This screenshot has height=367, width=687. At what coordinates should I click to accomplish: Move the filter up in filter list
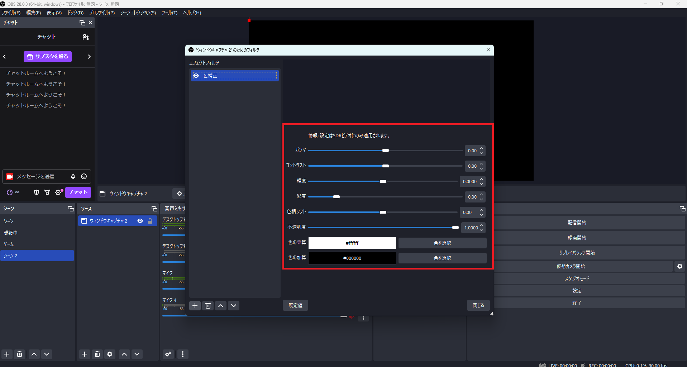(221, 306)
